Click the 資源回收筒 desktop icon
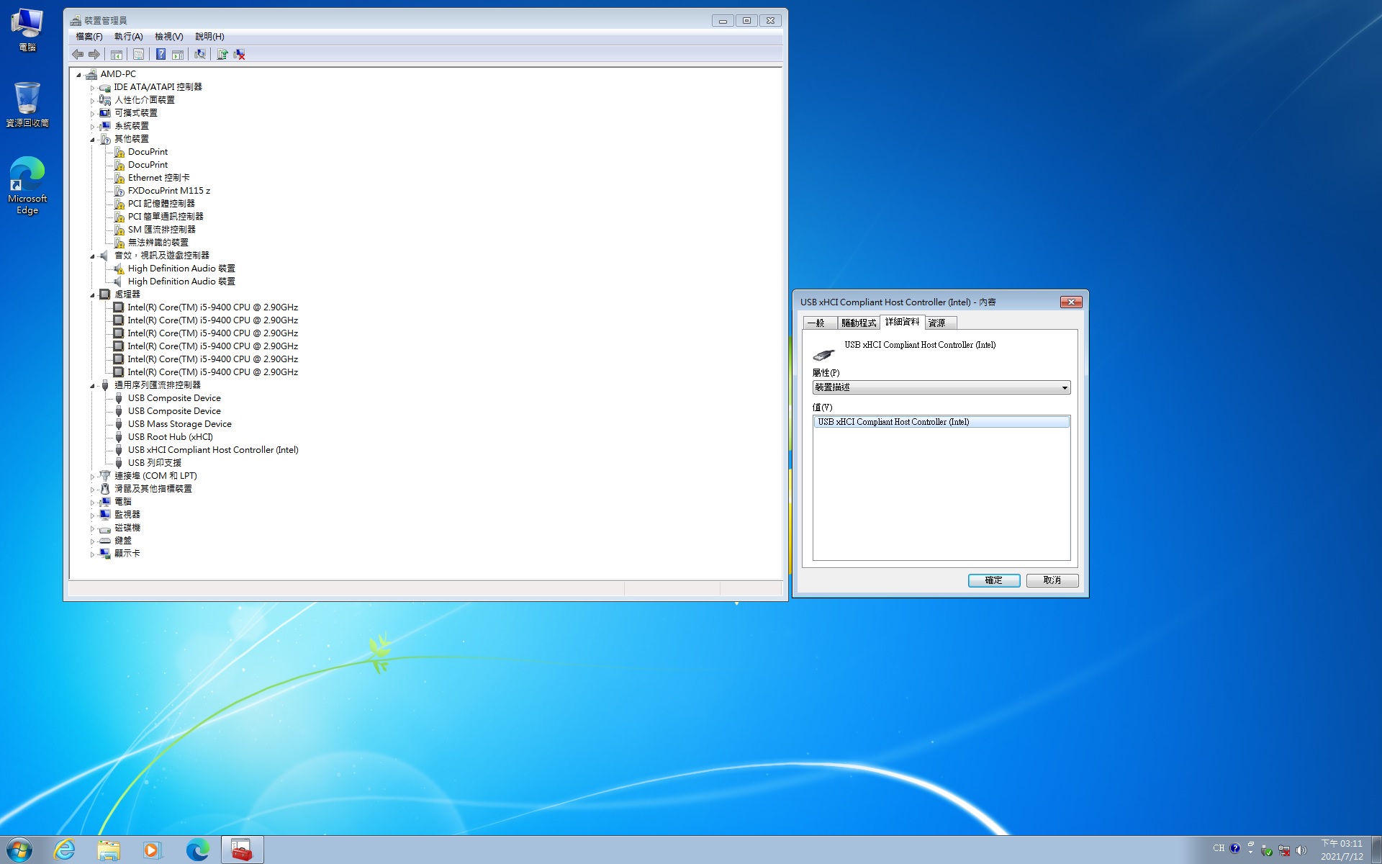The width and height of the screenshot is (1382, 864). click(27, 104)
